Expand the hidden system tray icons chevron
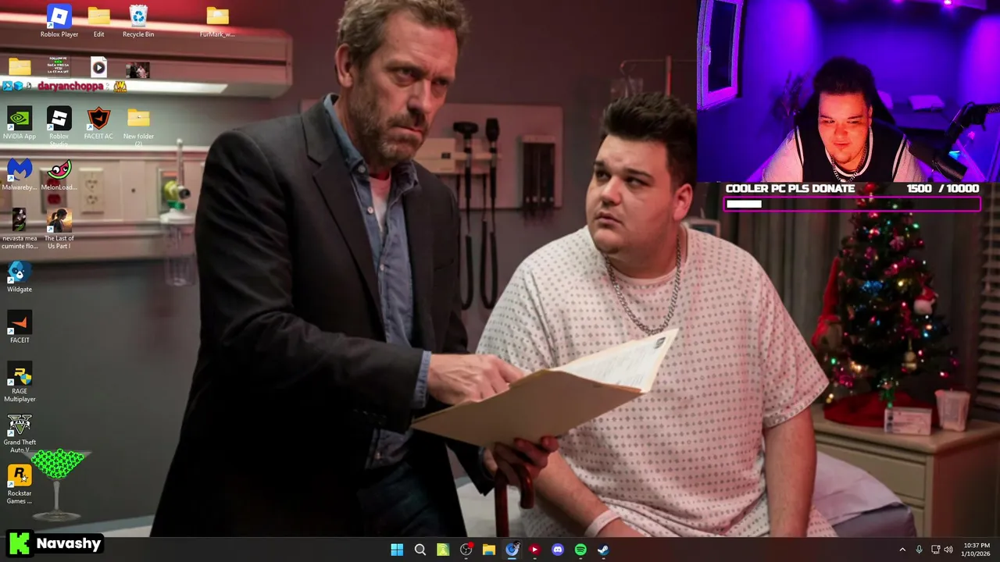This screenshot has height=562, width=1000. 902,550
